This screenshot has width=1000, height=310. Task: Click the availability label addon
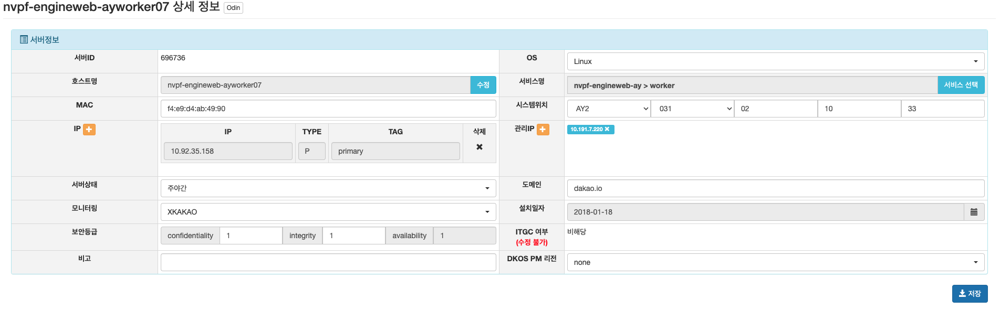pyautogui.click(x=409, y=236)
